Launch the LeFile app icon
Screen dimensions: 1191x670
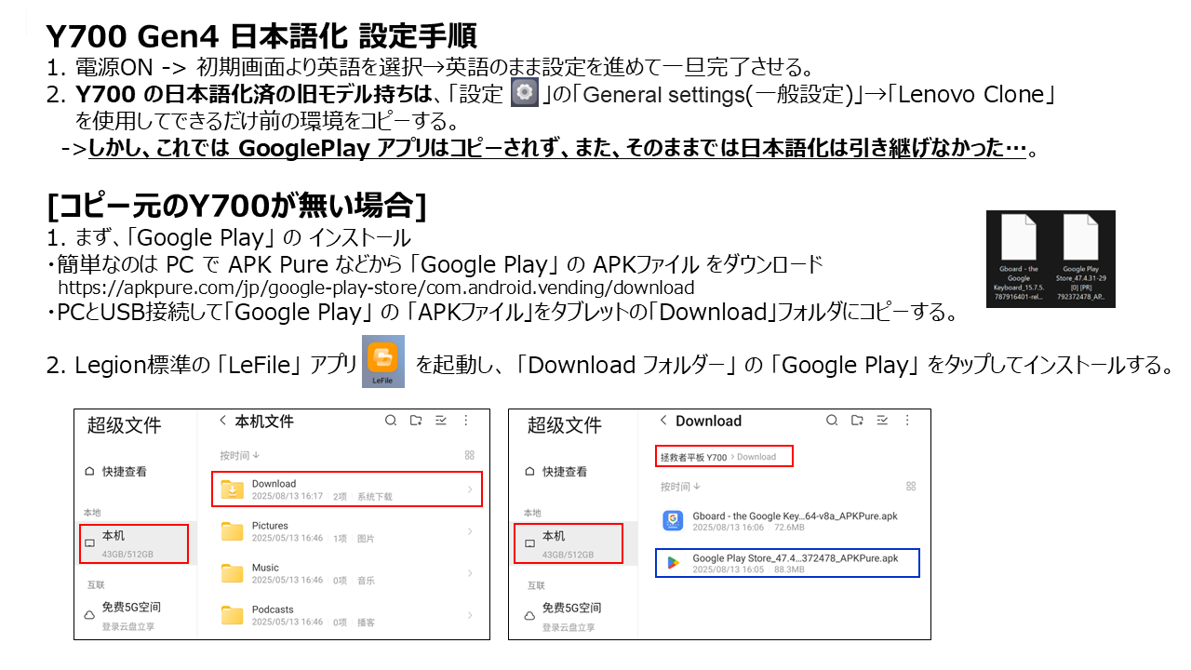coord(382,361)
